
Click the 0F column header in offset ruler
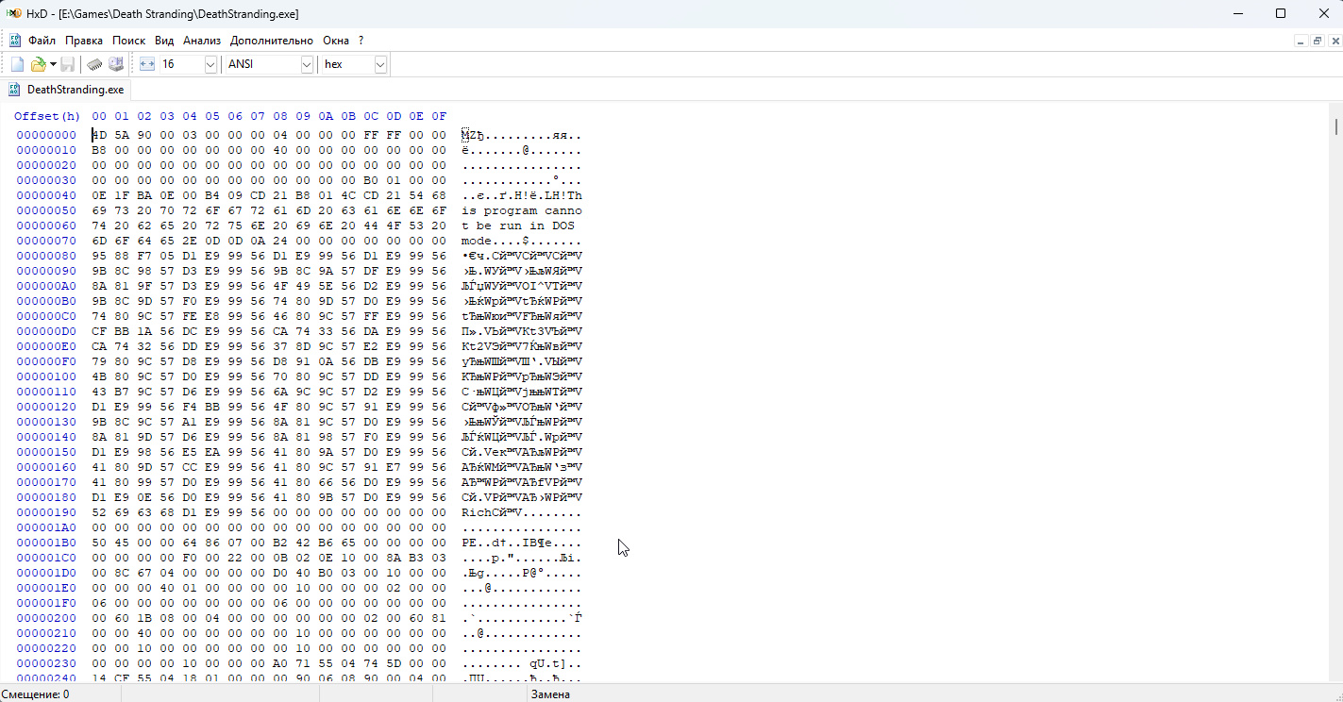tap(439, 116)
